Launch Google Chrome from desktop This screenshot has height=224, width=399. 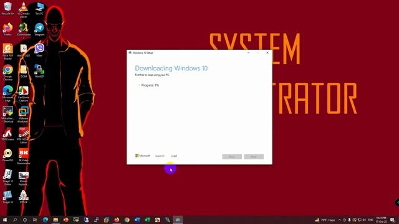click(x=7, y=72)
